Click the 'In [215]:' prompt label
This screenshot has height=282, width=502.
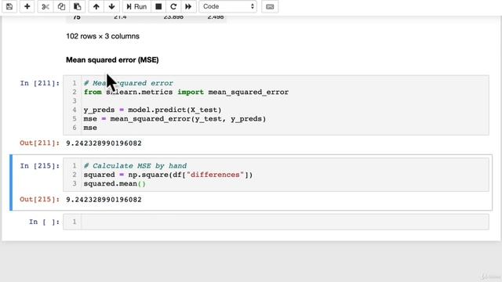pyautogui.click(x=40, y=166)
